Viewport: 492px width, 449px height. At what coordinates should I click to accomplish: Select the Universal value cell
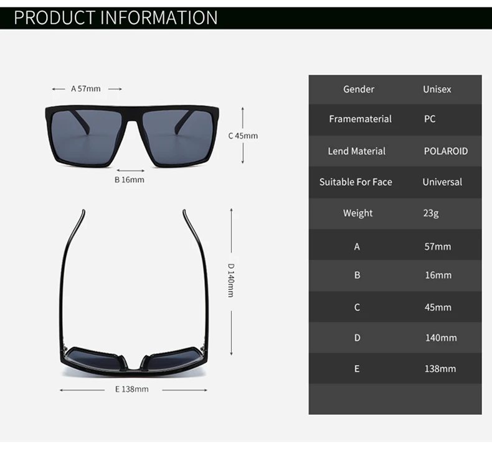[x=442, y=182]
